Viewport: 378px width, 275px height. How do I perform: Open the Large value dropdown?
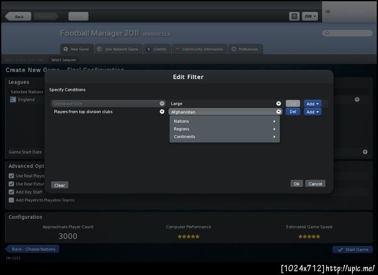(x=226, y=103)
